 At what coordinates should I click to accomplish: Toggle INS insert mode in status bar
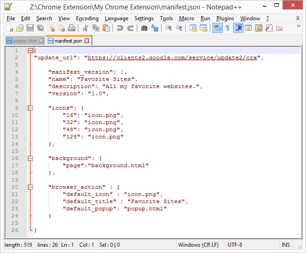[x=285, y=245]
